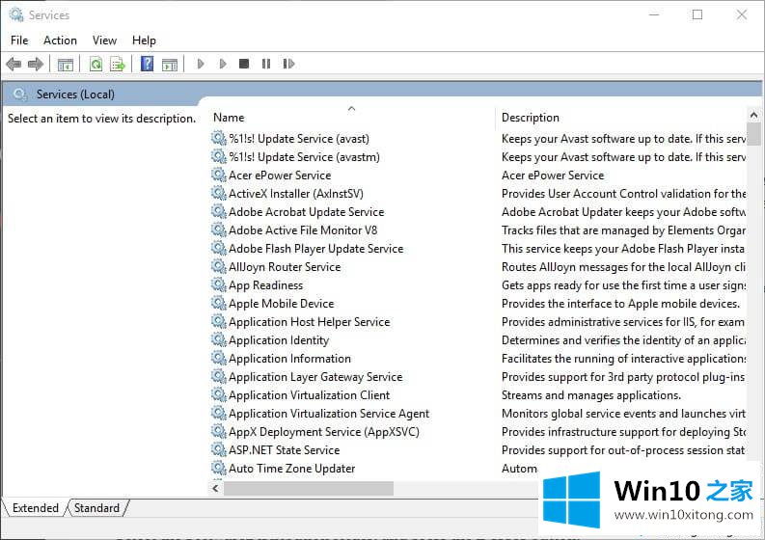Select Application Identity service

279,340
